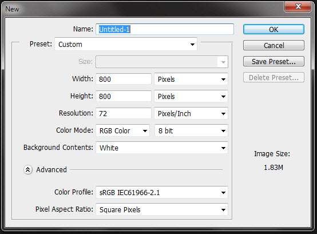Click the Height input field
This screenshot has height=234, width=317.
[124, 96]
